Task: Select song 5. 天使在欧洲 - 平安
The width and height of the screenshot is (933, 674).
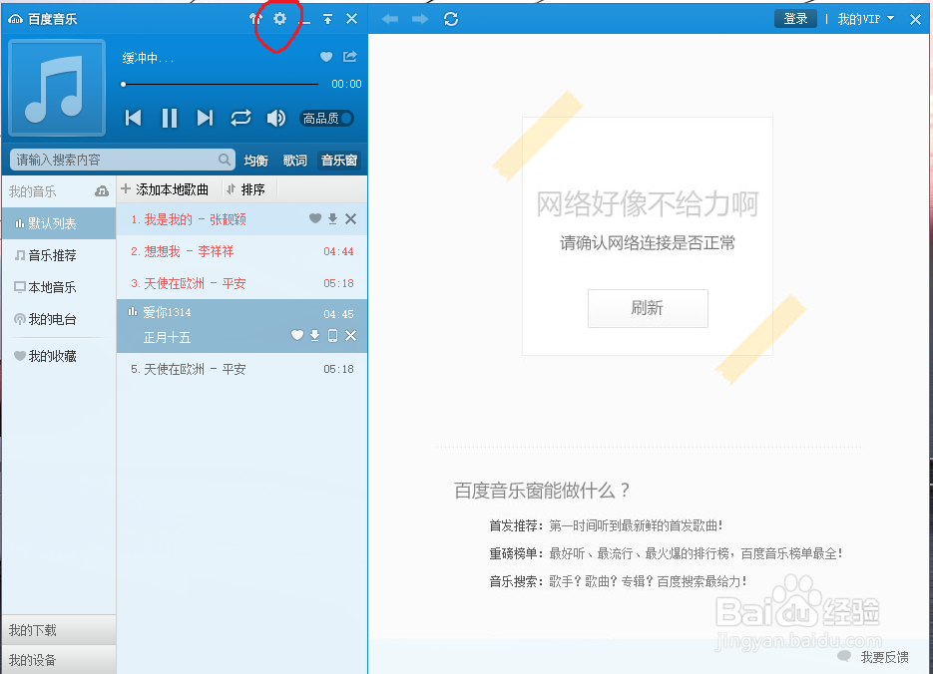Action: tap(241, 369)
